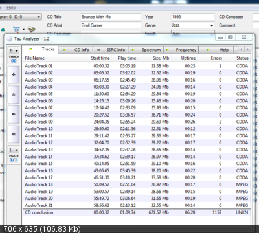The image size is (259, 233).
Task: Select the AudioTrack 21 row
Action: pyautogui.click(x=137, y=205)
